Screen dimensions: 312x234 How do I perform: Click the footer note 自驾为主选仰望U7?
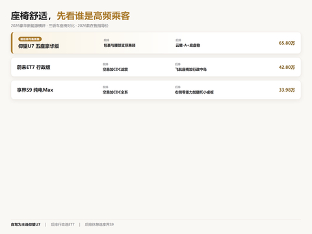25,224
